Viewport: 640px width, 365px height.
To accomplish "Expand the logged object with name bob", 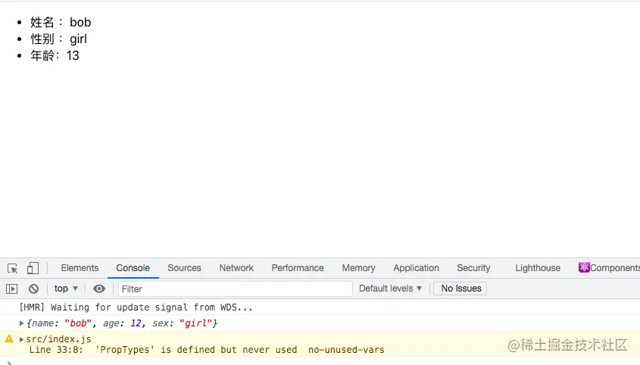I will (21, 323).
